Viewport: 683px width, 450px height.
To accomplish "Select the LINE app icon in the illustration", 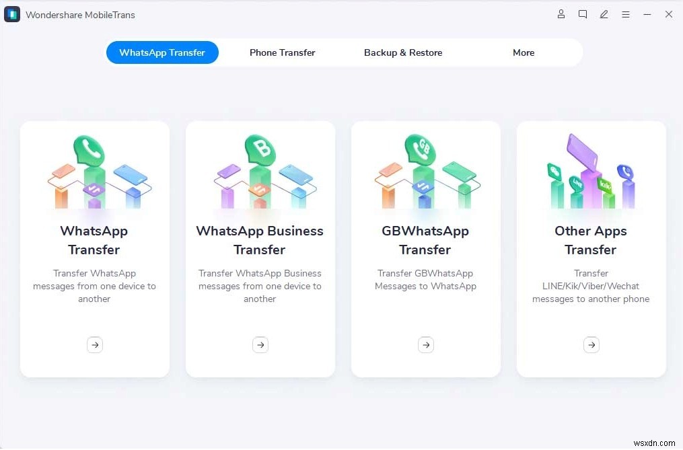I will [x=577, y=184].
